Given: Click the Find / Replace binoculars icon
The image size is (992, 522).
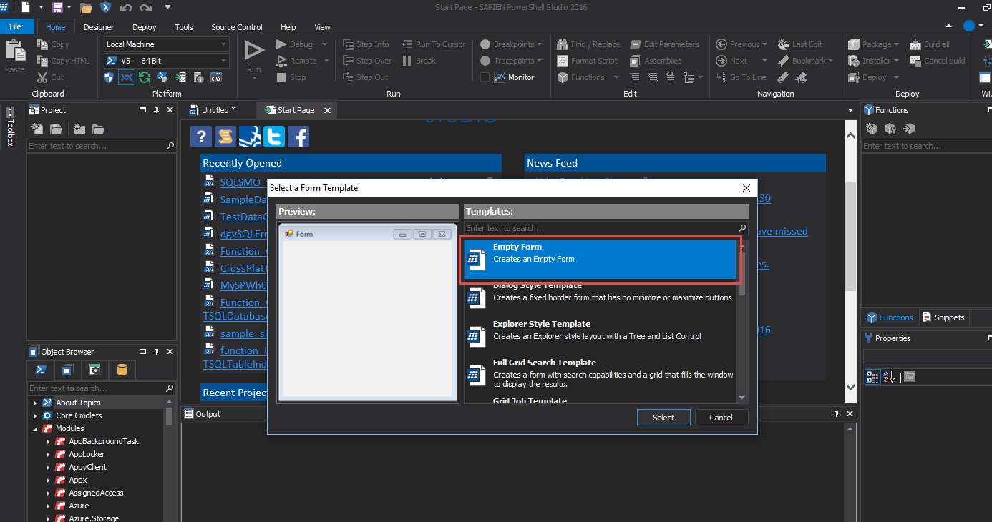Looking at the screenshot, I should click(563, 44).
